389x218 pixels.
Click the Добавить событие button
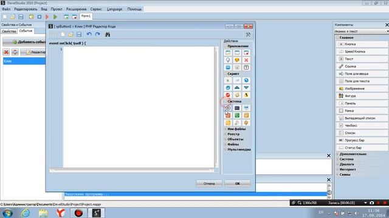[x=24, y=42]
